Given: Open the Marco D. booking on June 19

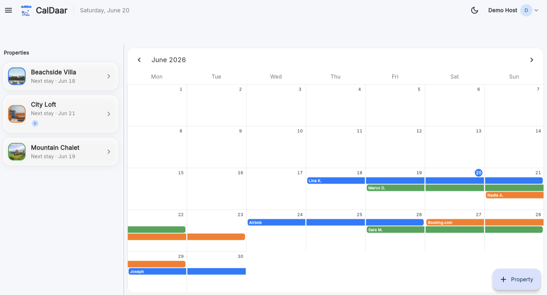Looking at the screenshot, I should [x=396, y=188].
